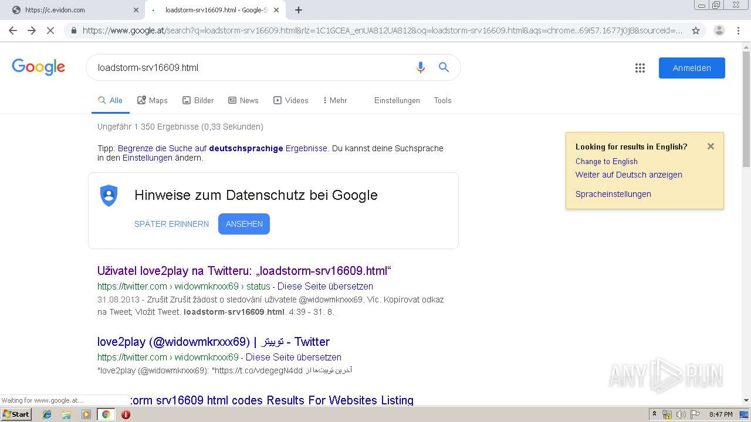Select the Alle results tab
The height and width of the screenshot is (422, 751).
(x=110, y=101)
